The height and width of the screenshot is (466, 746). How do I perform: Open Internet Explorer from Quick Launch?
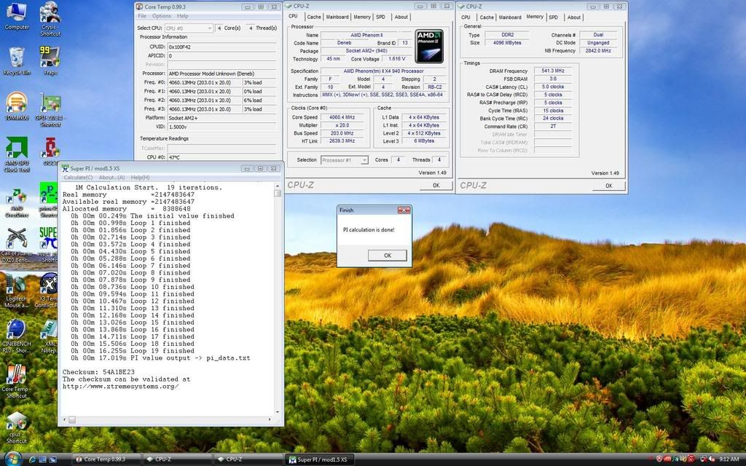tap(32, 459)
